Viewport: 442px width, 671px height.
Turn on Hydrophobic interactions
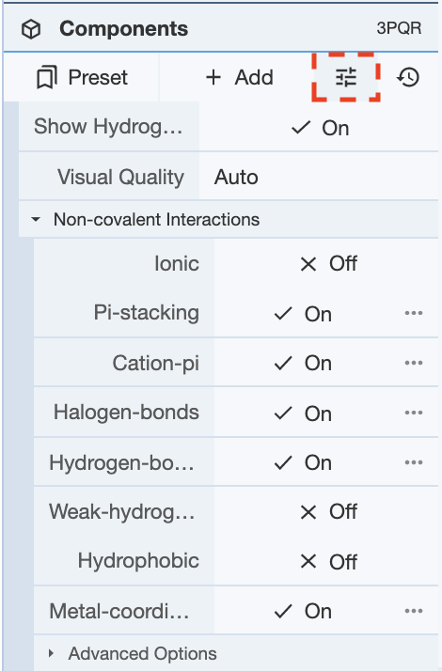click(326, 561)
